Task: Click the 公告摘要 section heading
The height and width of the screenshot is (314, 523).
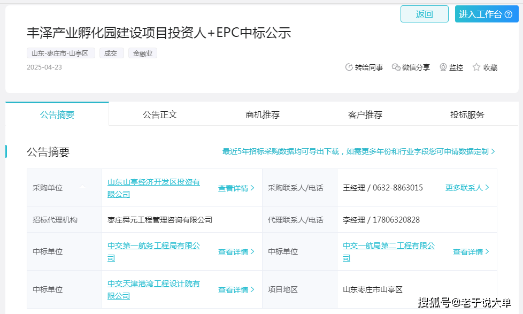Action: (48, 152)
